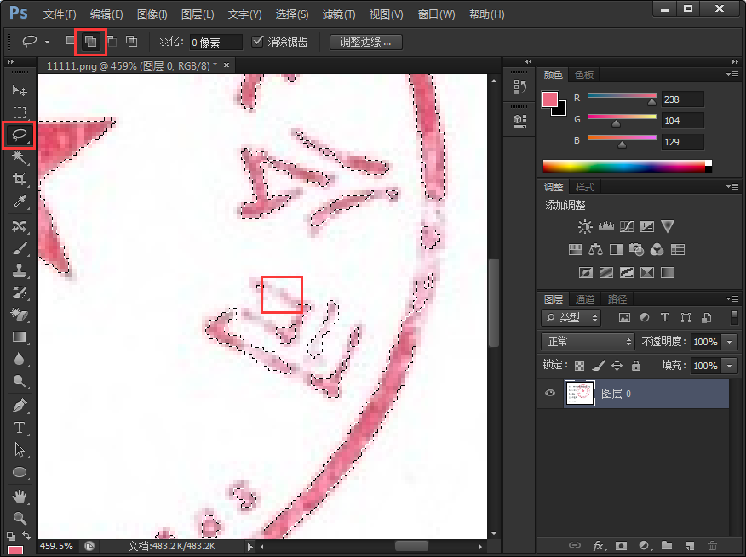Click the Curves adjustment icon
746x557 pixels.
coord(627,227)
